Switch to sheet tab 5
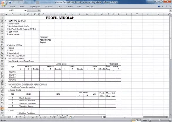This screenshot has width=172, height=122. [x=29, y=117]
